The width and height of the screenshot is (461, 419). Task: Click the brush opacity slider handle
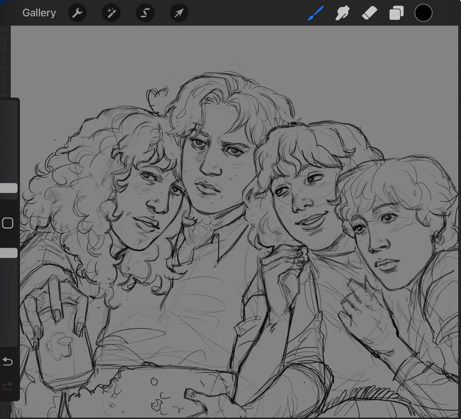click(8, 253)
